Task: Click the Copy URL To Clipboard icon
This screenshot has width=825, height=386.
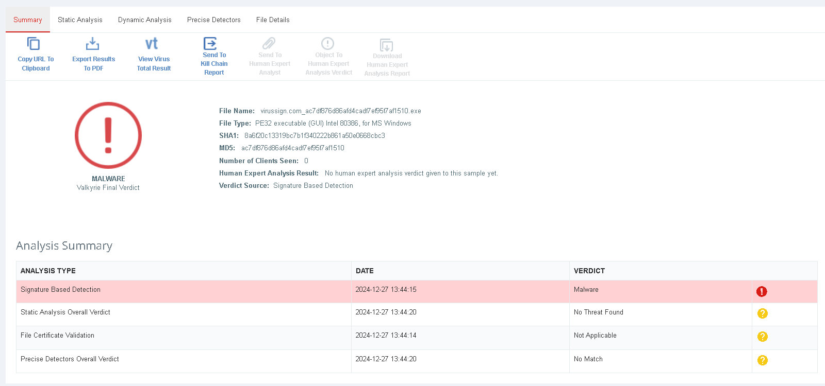Action: [x=34, y=44]
